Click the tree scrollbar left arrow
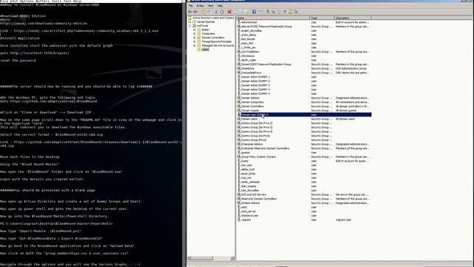474x267 pixels. [x=189, y=258]
